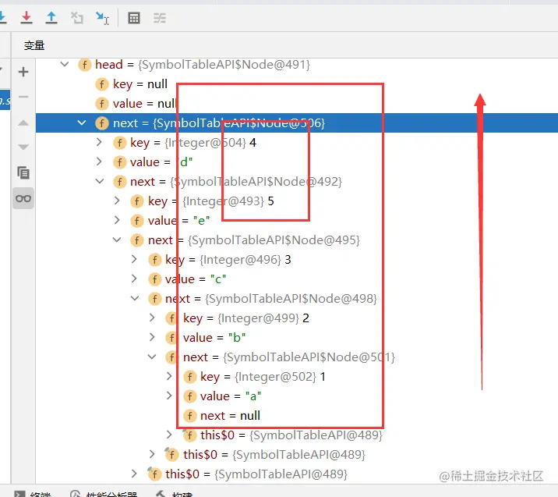Expand the value "e" row
This screenshot has width=558, height=497.
(x=117, y=221)
